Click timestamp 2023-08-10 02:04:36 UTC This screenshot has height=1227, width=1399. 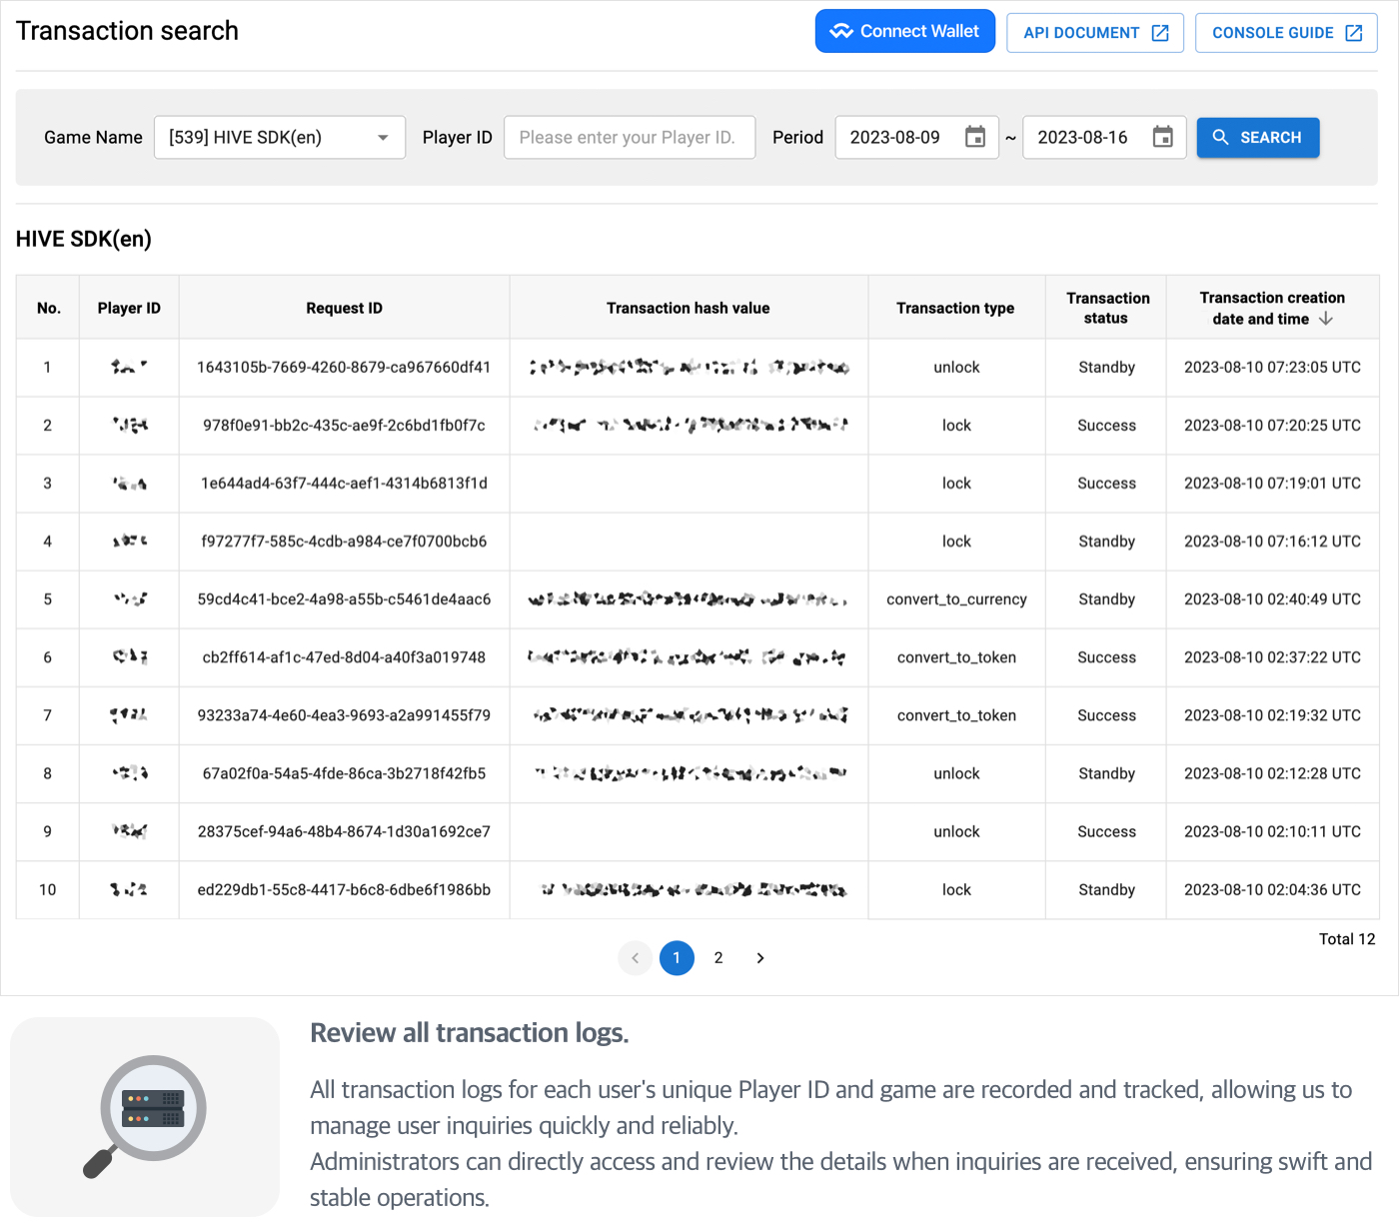click(1272, 888)
